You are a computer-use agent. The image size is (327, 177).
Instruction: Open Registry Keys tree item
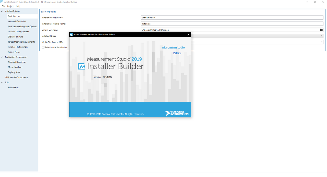(x=14, y=72)
